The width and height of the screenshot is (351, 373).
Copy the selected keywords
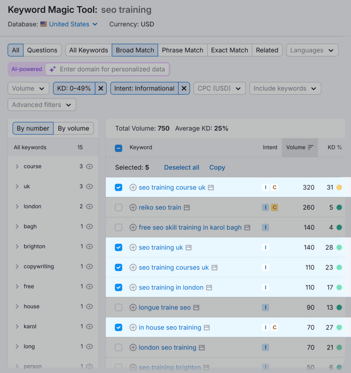pos(217,167)
